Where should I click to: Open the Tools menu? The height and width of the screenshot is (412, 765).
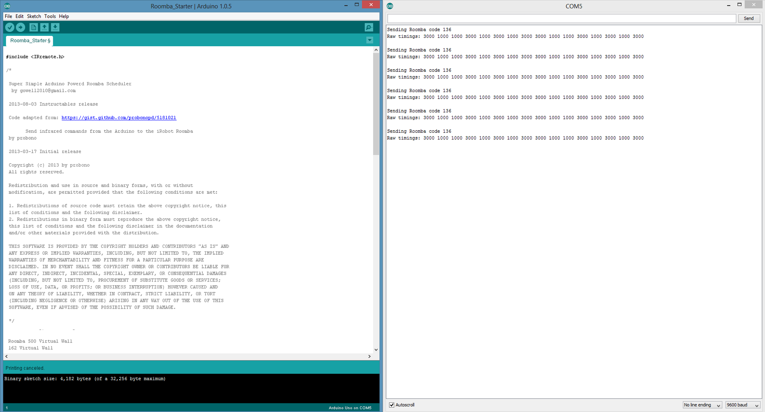point(50,16)
